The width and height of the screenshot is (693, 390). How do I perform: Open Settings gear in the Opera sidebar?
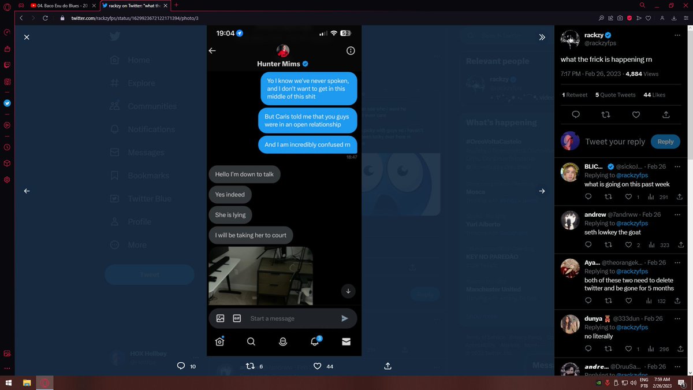[x=7, y=180]
